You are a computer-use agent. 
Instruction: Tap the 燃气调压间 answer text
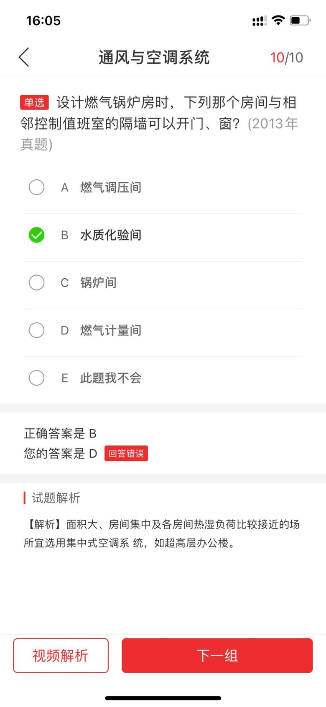111,187
